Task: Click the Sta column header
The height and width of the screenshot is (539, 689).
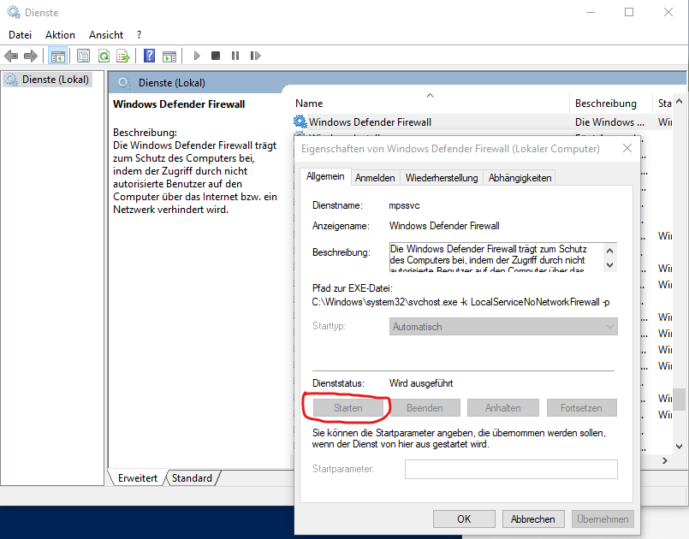Action: coord(664,104)
